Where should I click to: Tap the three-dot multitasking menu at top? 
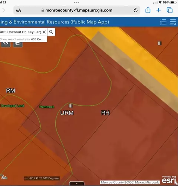pos(77,2)
